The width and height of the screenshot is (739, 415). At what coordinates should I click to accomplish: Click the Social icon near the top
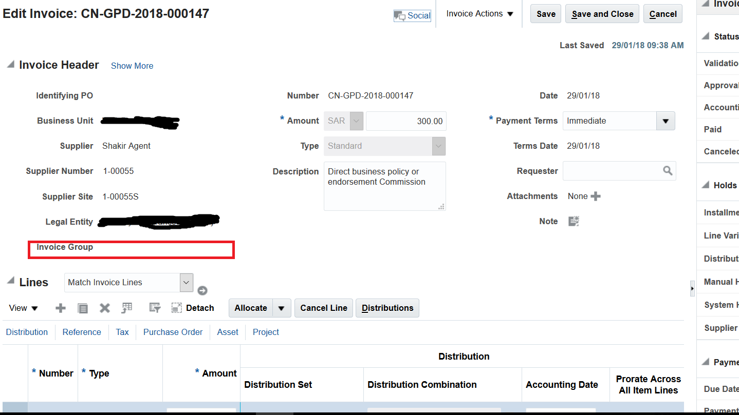[412, 15]
